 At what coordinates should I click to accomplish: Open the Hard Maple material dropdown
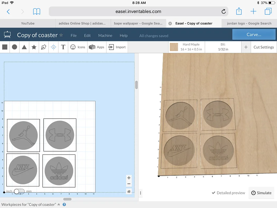pos(191,47)
